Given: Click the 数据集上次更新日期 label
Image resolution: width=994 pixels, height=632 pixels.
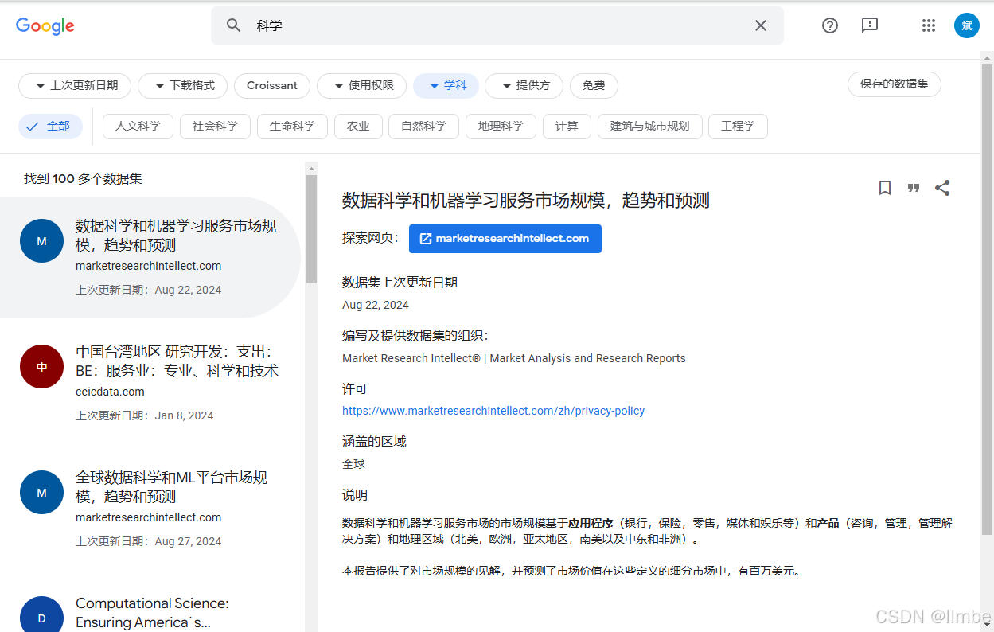Looking at the screenshot, I should (x=400, y=282).
